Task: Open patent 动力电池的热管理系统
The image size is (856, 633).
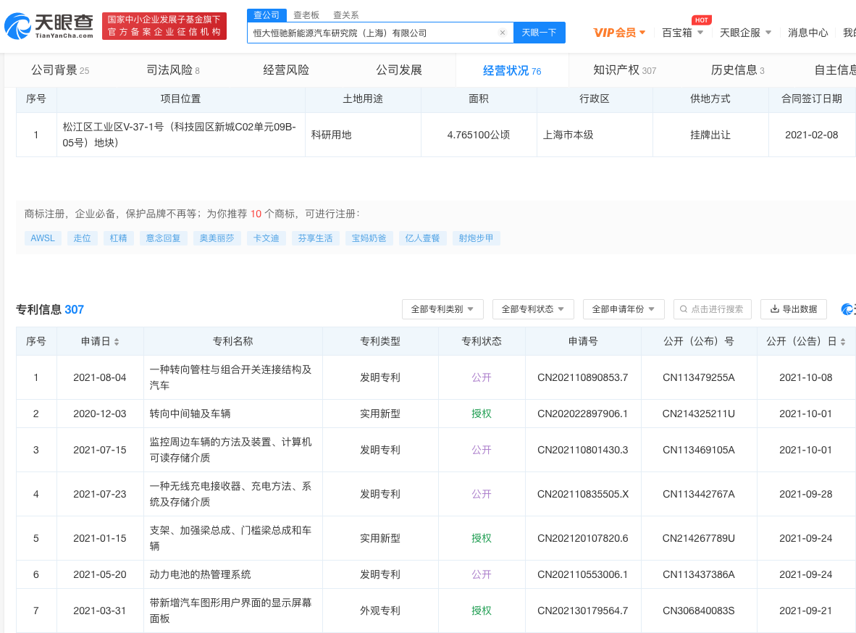Action: 201,574
